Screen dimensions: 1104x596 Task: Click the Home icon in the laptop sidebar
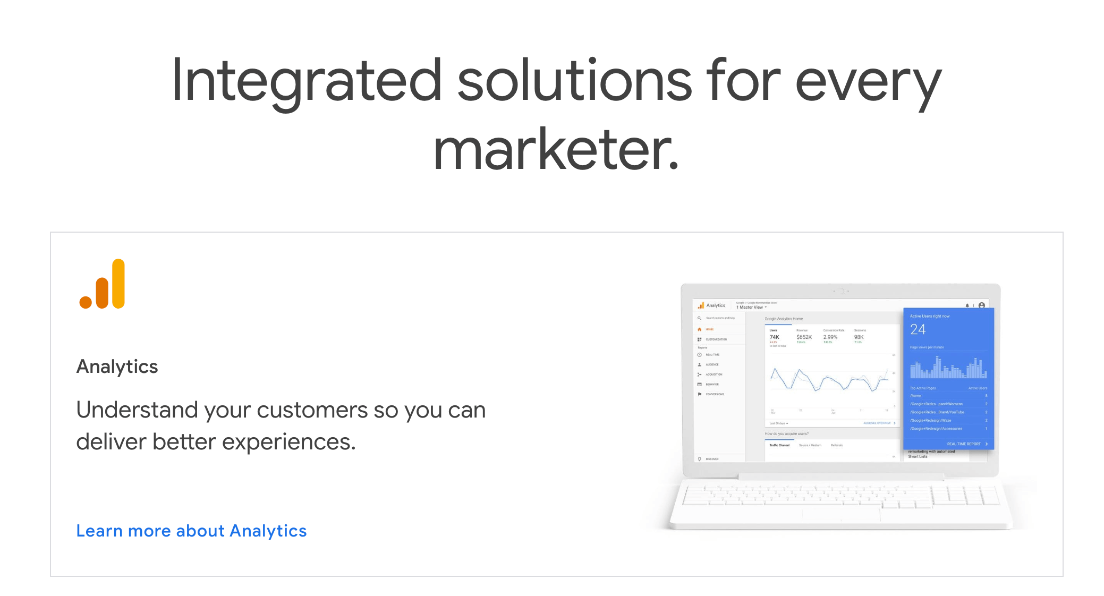click(699, 329)
